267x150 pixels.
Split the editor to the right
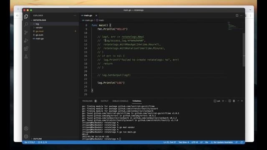pos(237,15)
